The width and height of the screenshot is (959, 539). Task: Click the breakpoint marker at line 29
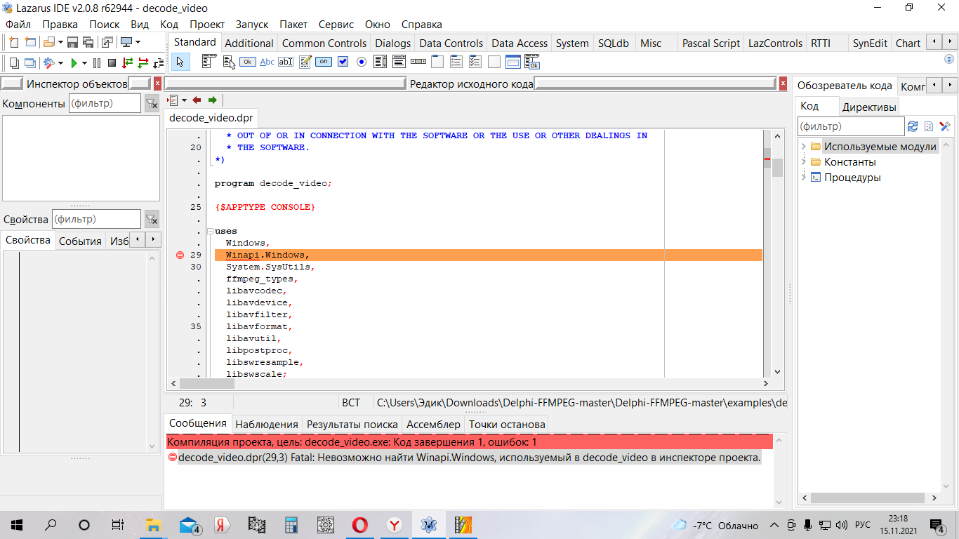click(180, 255)
